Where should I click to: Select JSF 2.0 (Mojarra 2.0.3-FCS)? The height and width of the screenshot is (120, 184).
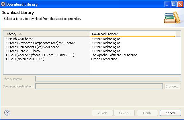point(25,59)
